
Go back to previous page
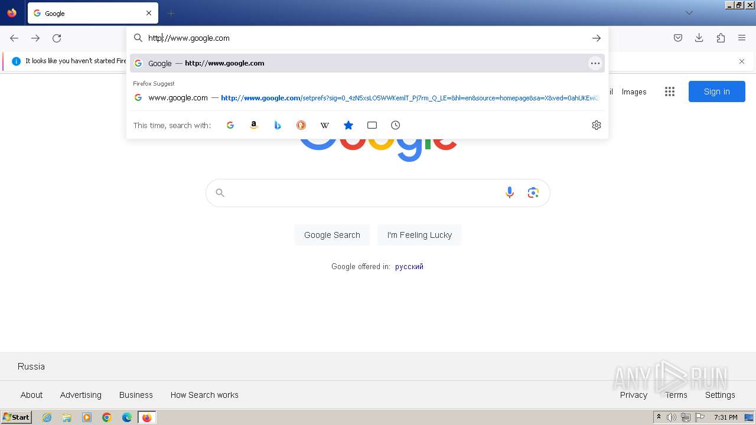pos(14,38)
